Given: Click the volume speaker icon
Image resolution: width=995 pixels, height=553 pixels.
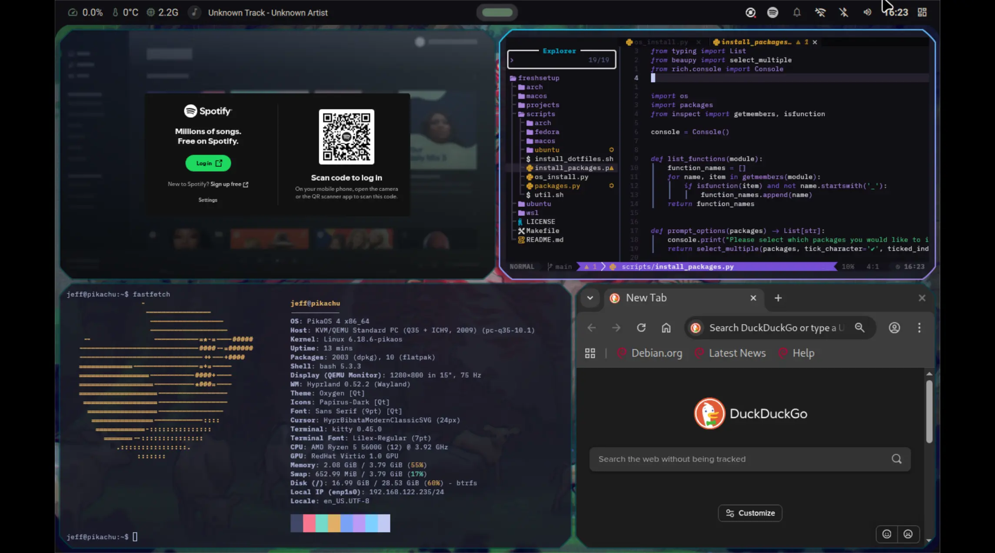Looking at the screenshot, I should (867, 12).
